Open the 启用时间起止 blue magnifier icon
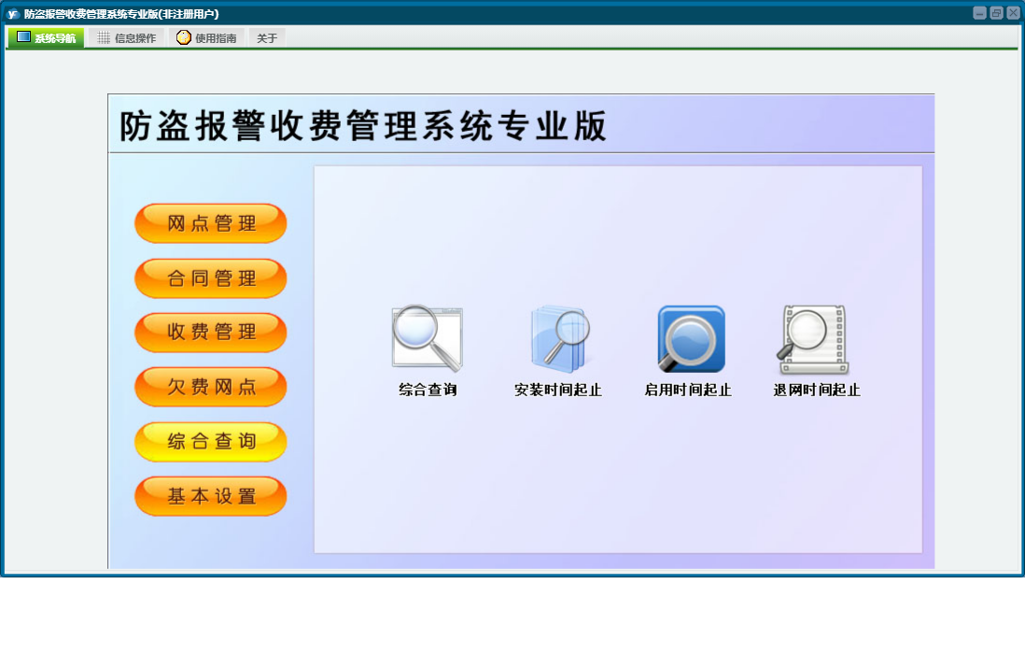 tap(691, 338)
